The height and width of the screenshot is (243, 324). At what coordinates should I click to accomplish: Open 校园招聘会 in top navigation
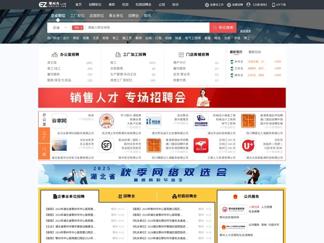[x=144, y=4]
